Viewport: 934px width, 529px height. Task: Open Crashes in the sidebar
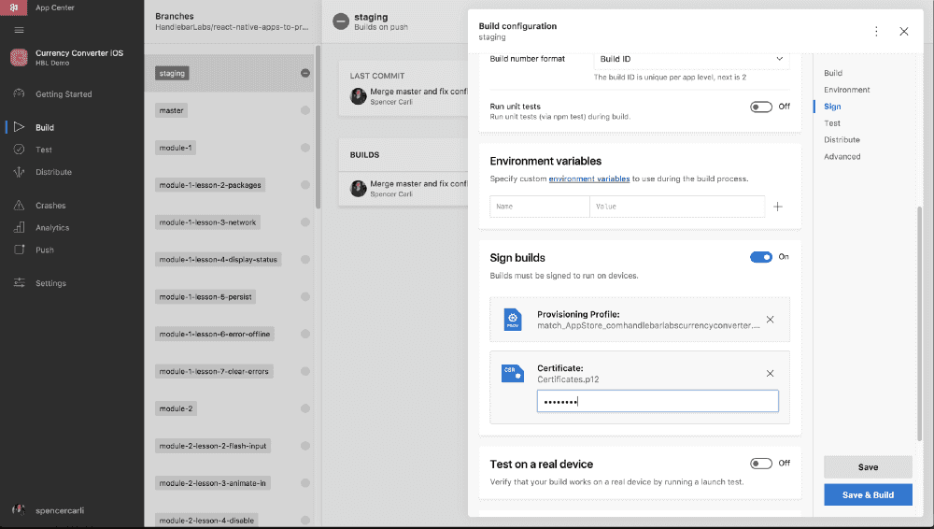point(50,206)
